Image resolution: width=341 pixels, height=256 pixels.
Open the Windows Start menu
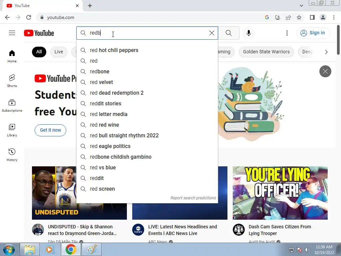[x=9, y=249]
